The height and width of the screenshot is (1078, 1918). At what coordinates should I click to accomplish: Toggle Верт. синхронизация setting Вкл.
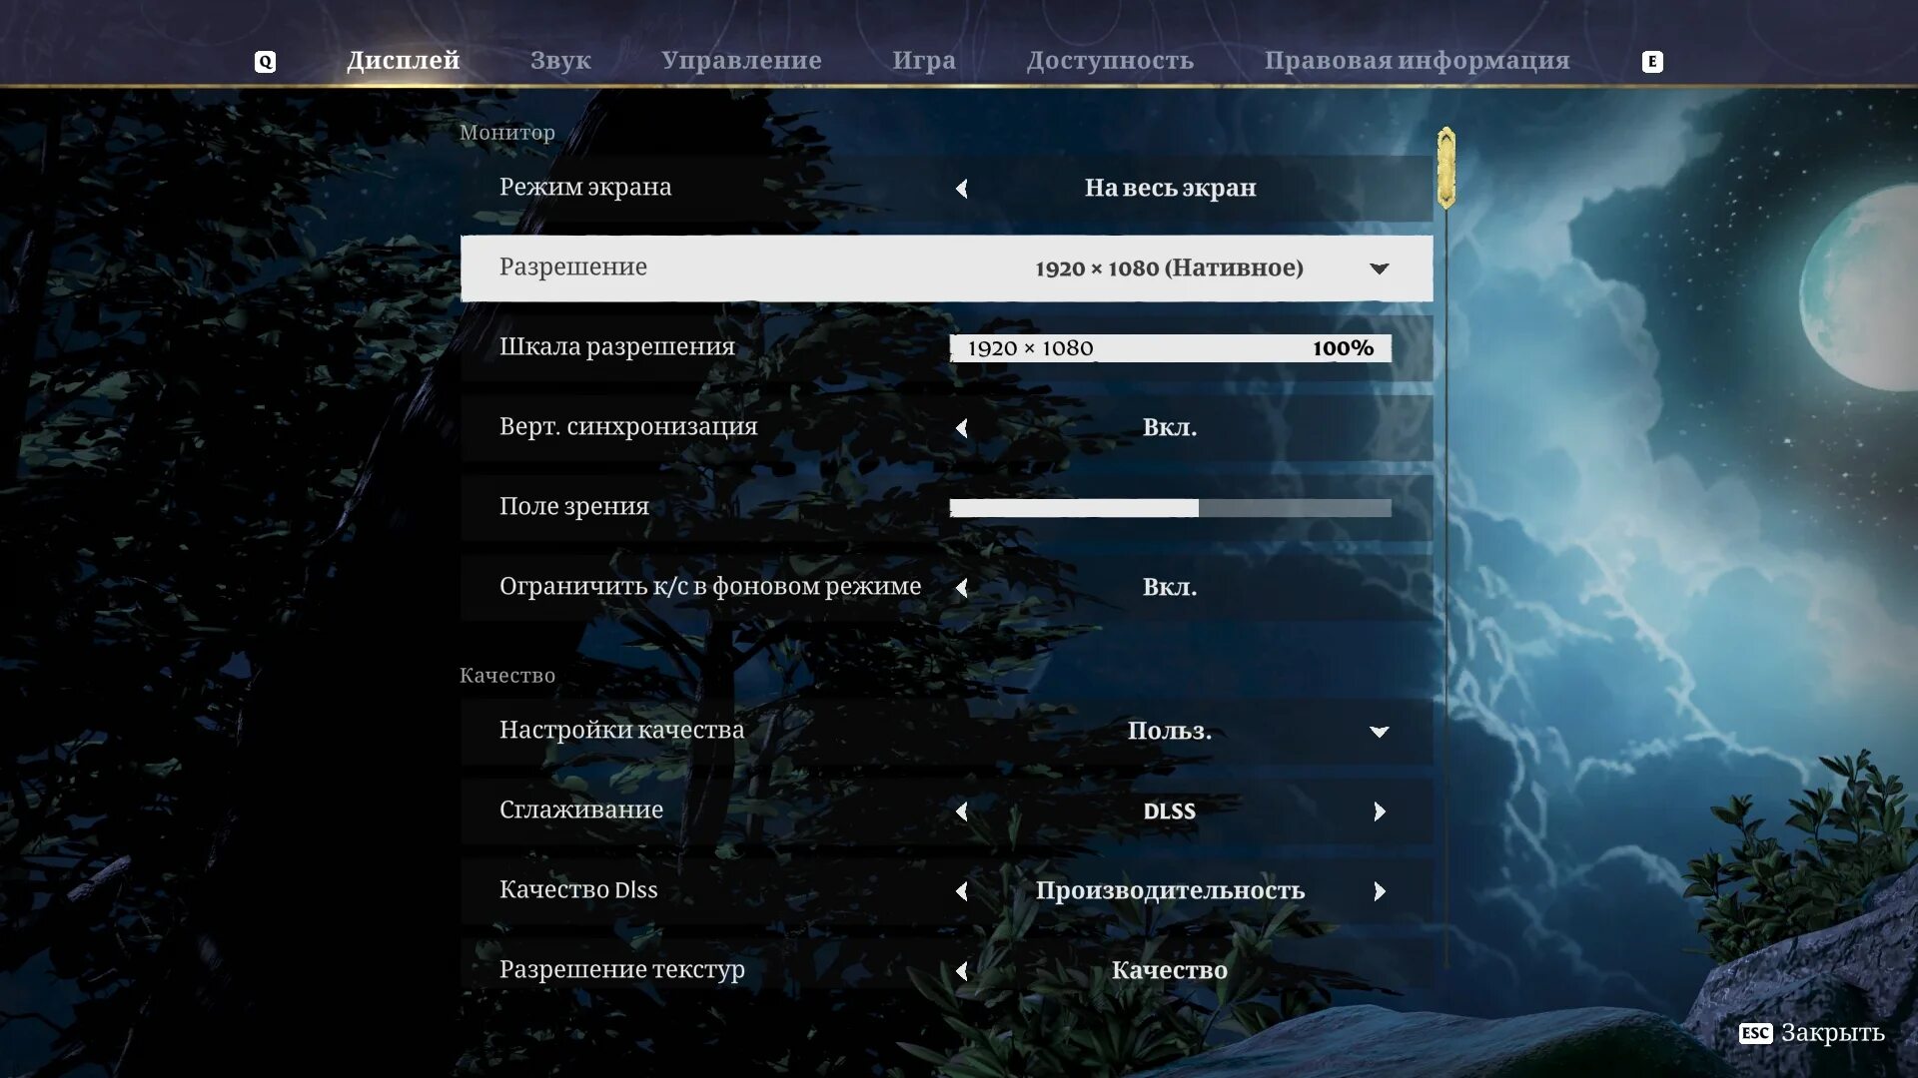[x=1169, y=428]
